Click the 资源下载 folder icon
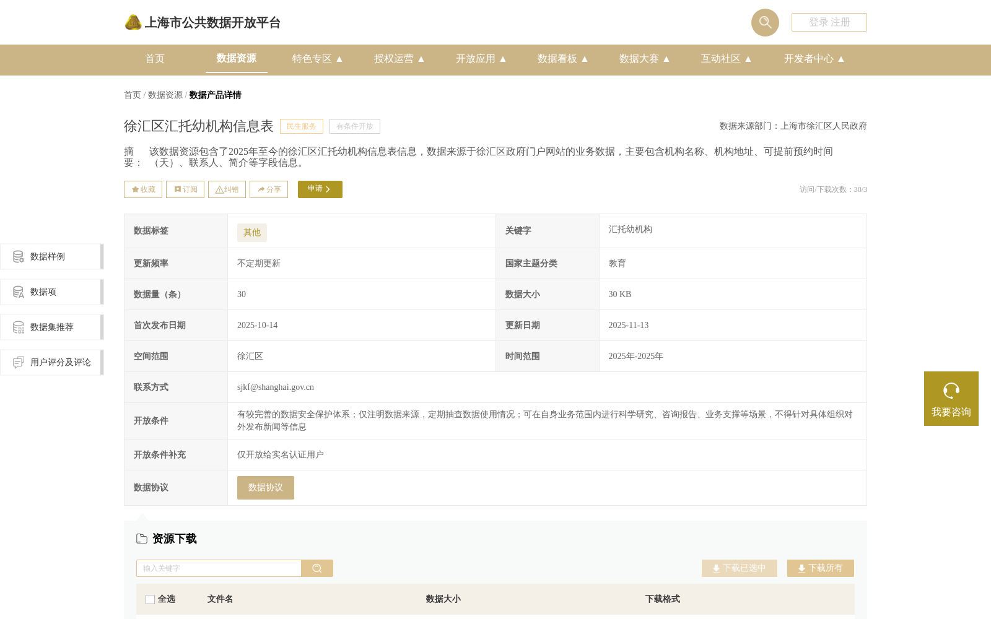The image size is (991, 619). 142,539
